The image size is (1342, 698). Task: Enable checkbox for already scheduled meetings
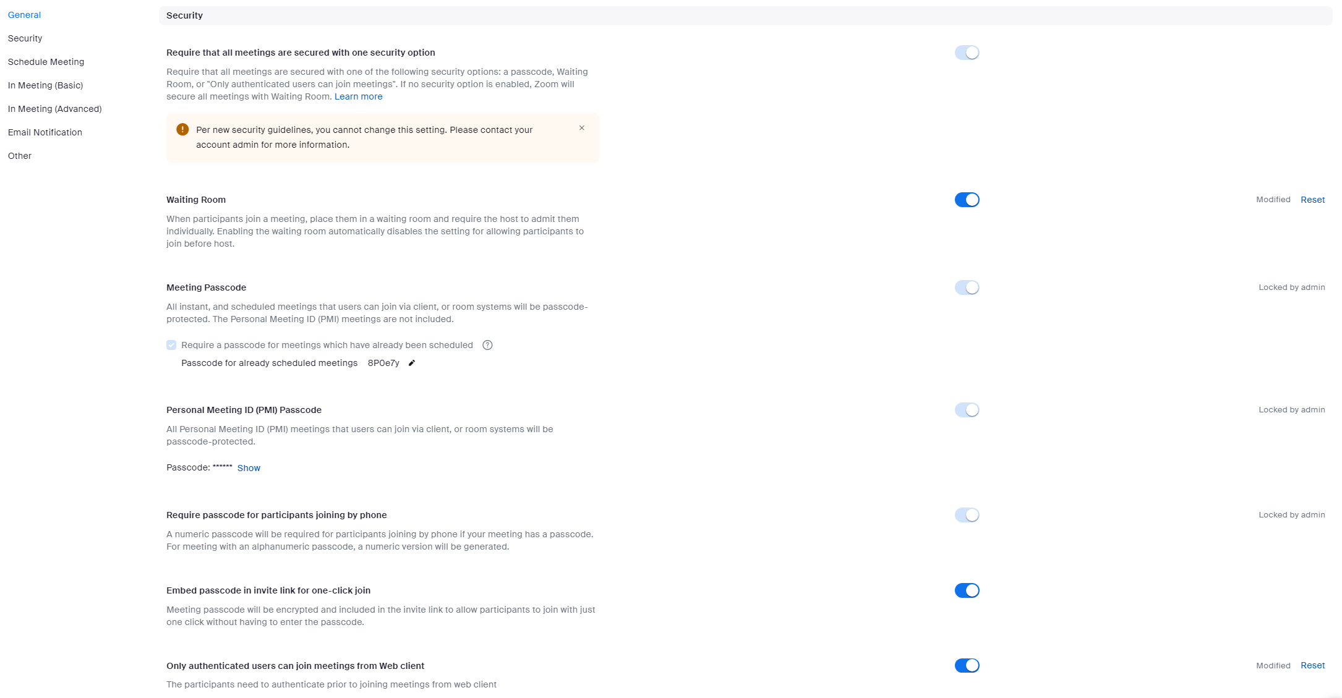(x=172, y=345)
